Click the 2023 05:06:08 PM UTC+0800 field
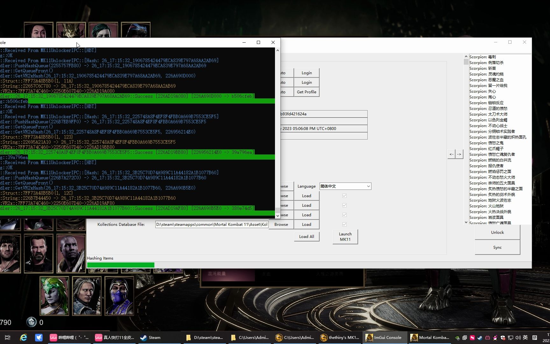The image size is (550, 344). coord(324,128)
